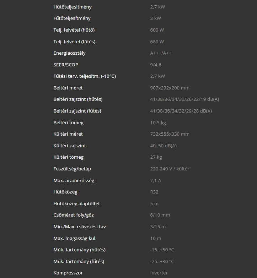Select the Beltéri tömeg 10,5 kg value
Image resolution: width=257 pixels, height=278 pixels.
click(158, 123)
